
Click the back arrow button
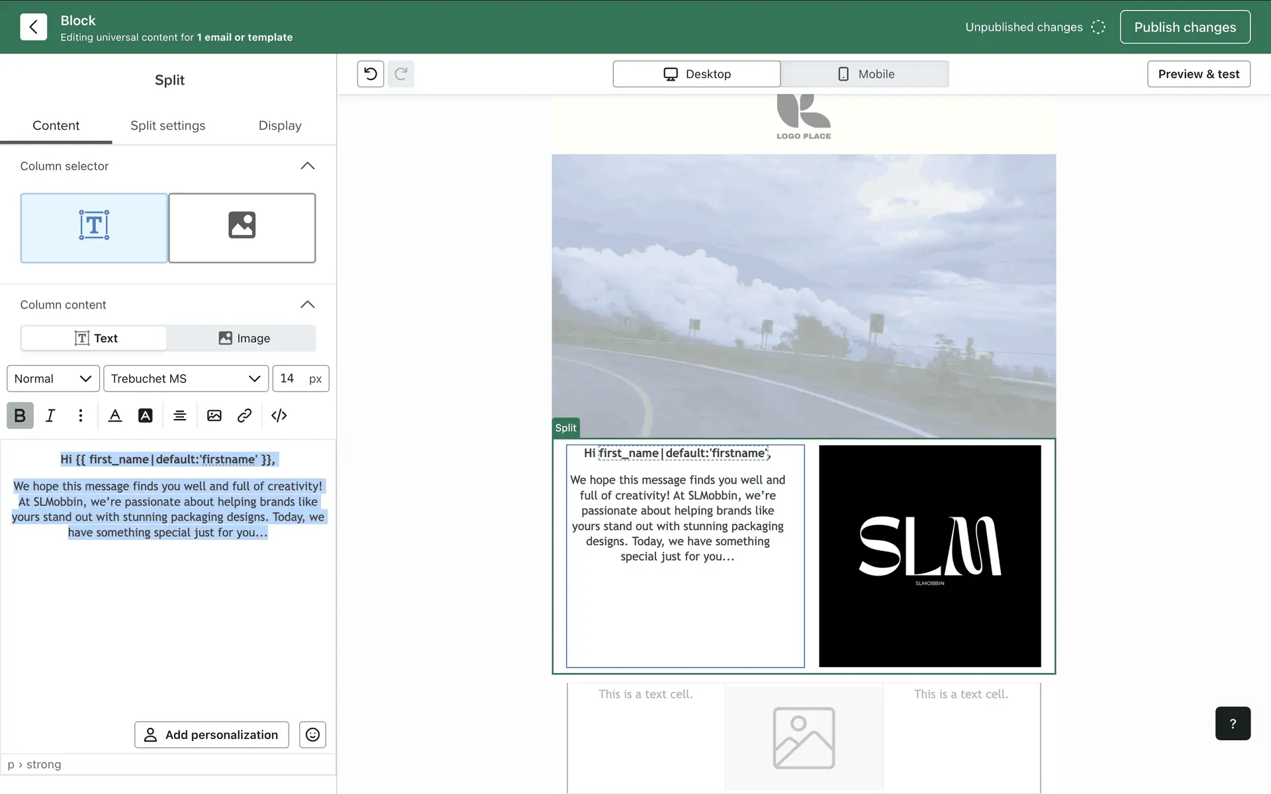33,27
